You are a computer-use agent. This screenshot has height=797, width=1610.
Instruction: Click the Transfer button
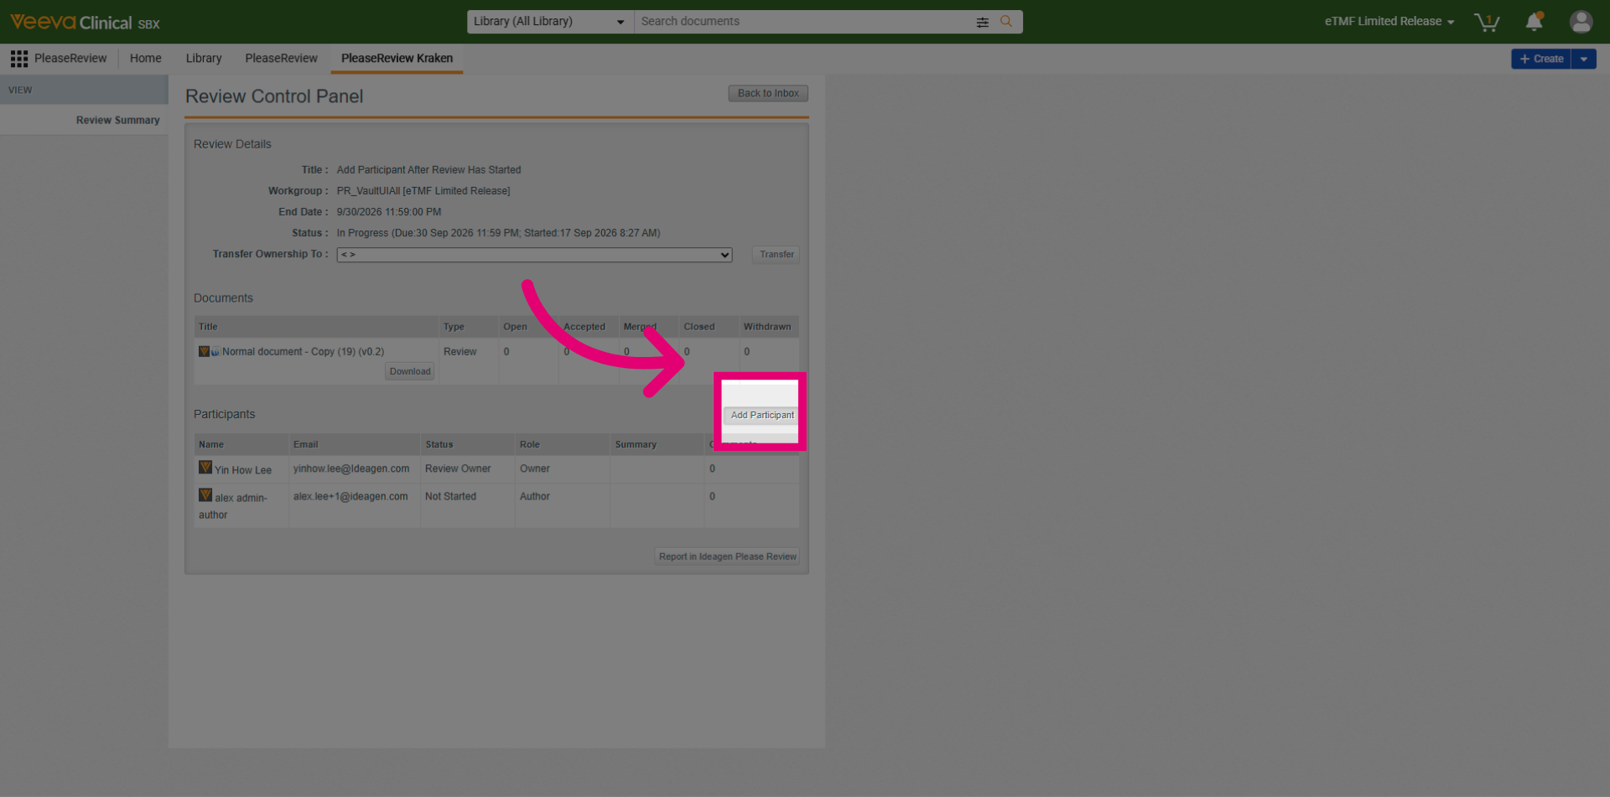[776, 255]
